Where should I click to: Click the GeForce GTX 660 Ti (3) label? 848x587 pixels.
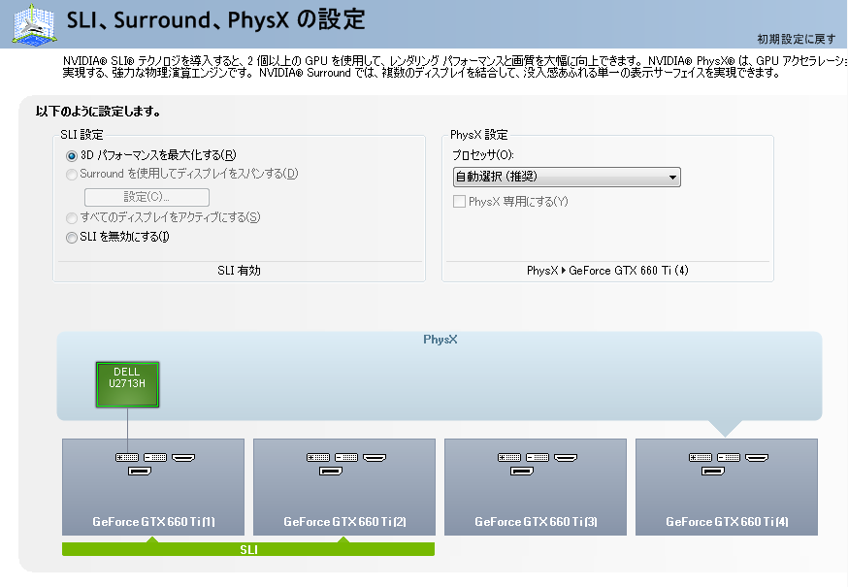(x=536, y=522)
